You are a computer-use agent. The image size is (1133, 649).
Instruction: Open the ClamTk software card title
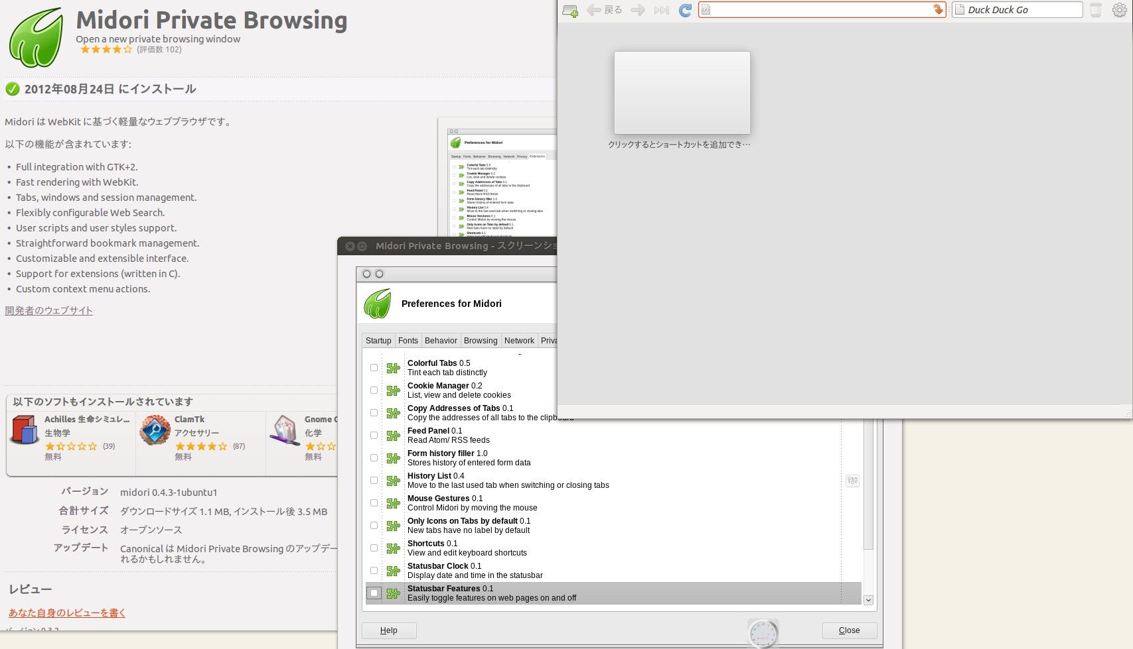(x=190, y=419)
